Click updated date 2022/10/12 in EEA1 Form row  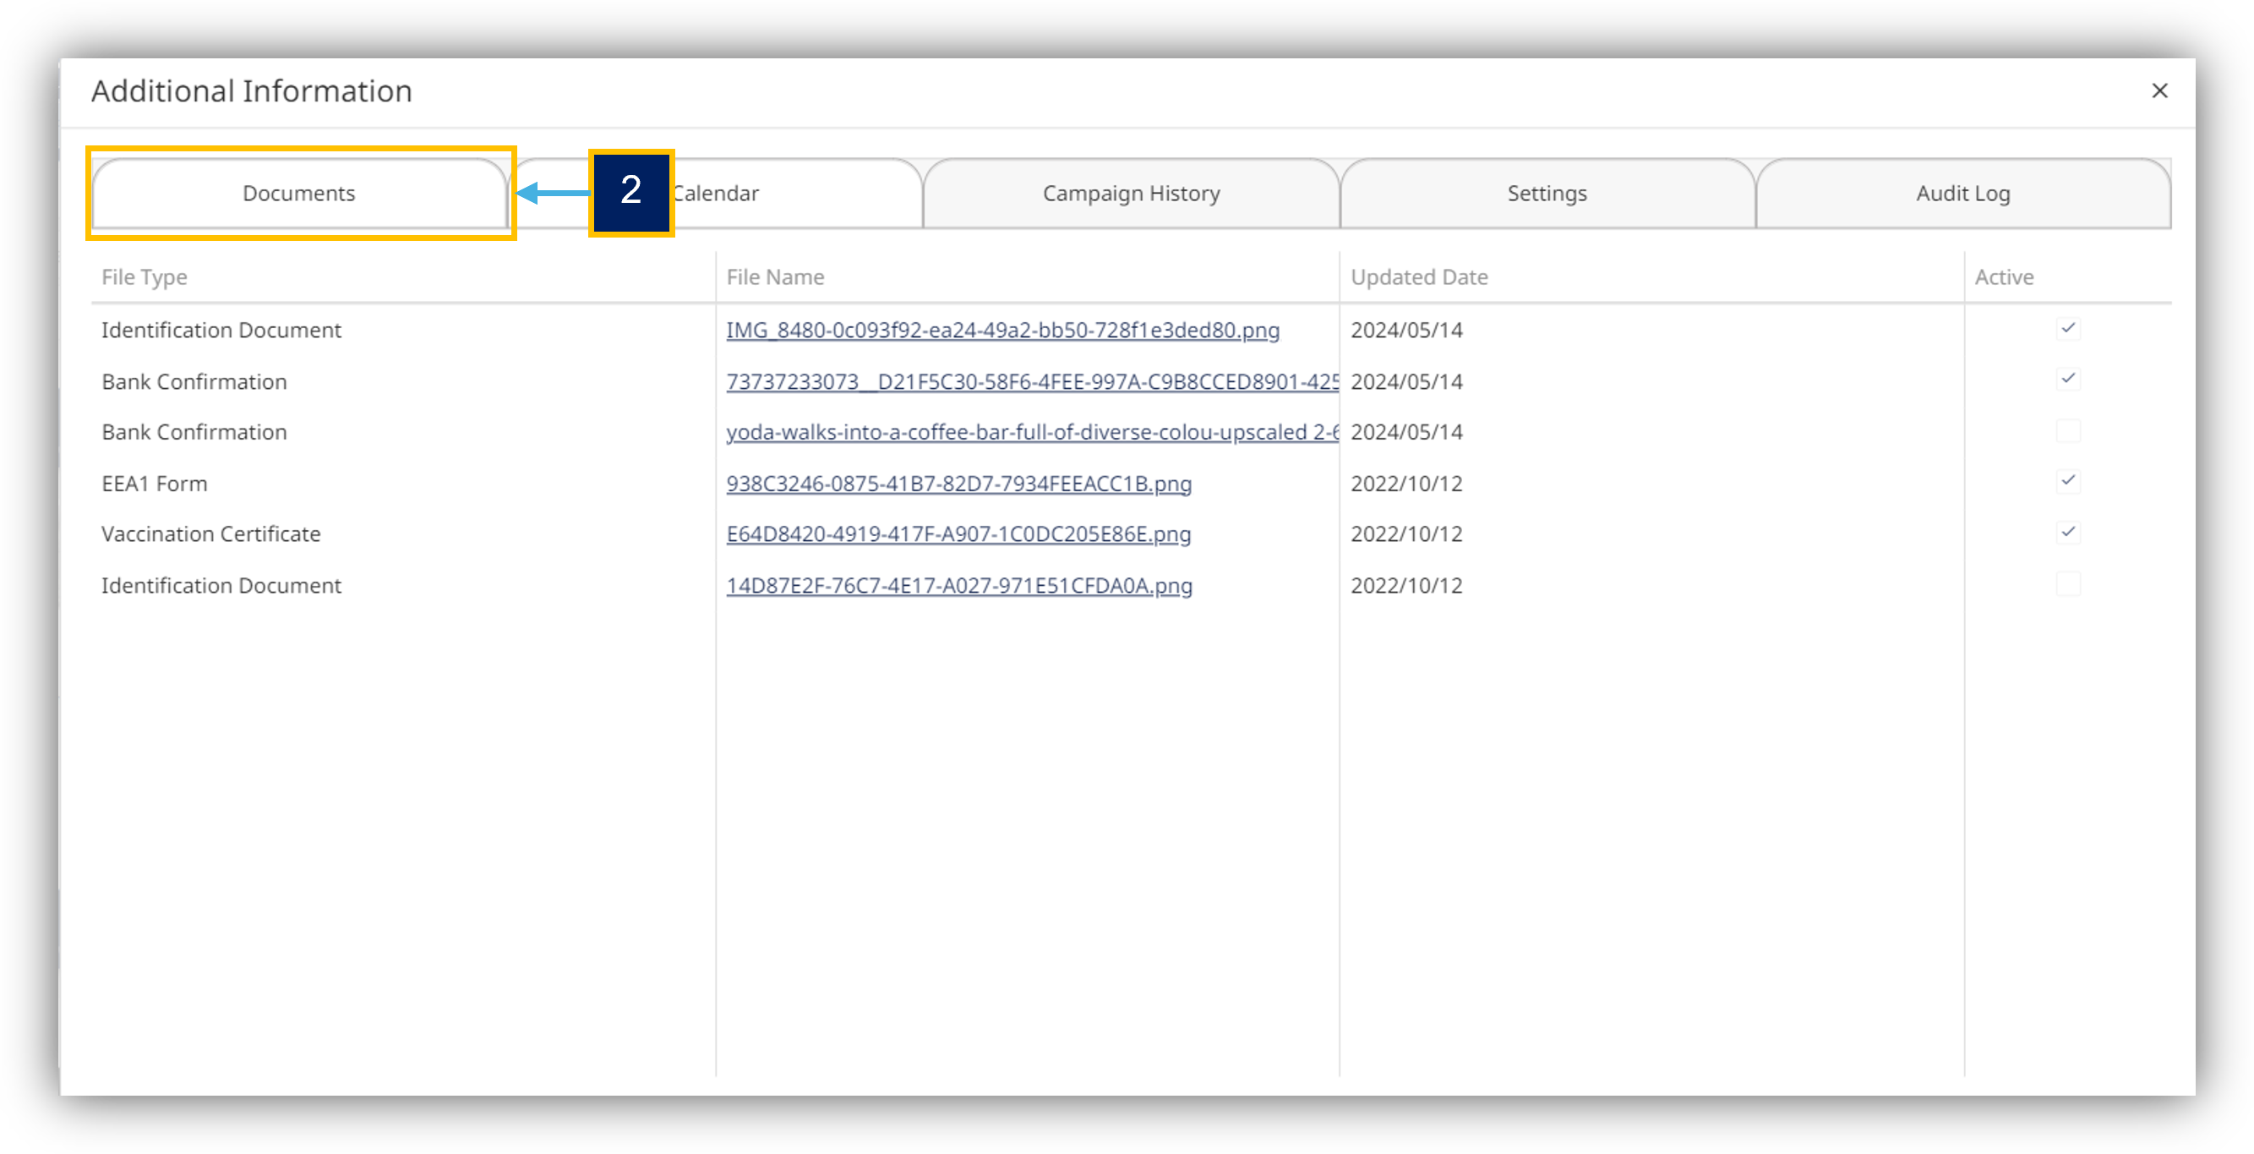(1406, 484)
